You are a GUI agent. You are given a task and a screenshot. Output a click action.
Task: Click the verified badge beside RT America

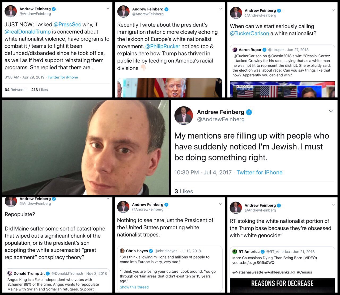pyautogui.click(x=263, y=252)
